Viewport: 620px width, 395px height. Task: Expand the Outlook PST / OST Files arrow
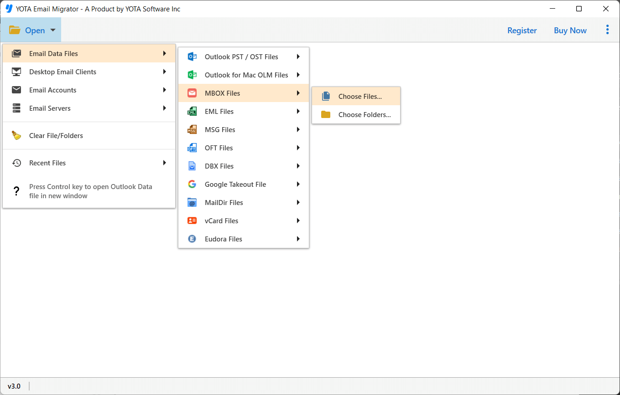tap(298, 56)
